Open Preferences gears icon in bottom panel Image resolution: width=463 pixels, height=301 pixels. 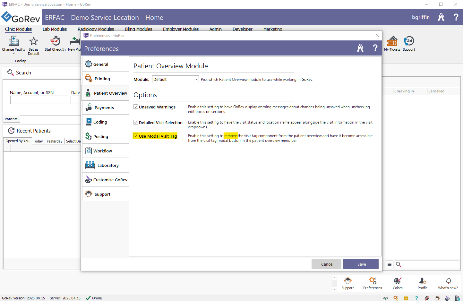pos(373,281)
